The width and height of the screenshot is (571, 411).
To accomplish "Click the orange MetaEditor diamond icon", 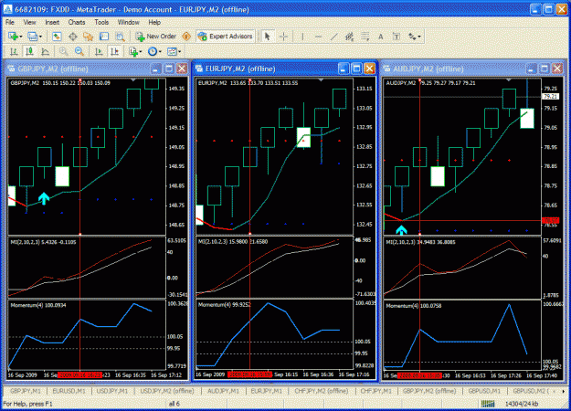I will pos(186,37).
